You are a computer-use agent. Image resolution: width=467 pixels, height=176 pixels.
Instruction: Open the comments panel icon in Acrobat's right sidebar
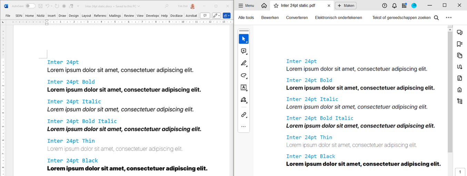point(459,32)
